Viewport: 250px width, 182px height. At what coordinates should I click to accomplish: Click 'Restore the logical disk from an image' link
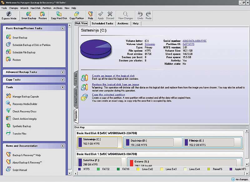point(116,84)
